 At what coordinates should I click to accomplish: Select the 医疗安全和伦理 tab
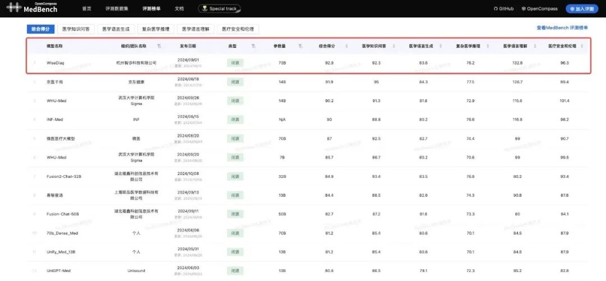(238, 29)
